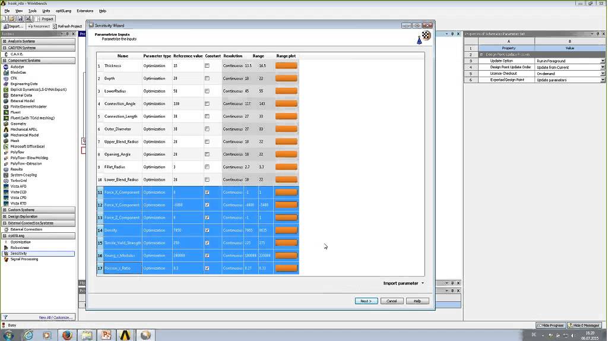The height and width of the screenshot is (341, 608).
Task: Toggle Constant checkbox for Depth
Action: pos(207,78)
